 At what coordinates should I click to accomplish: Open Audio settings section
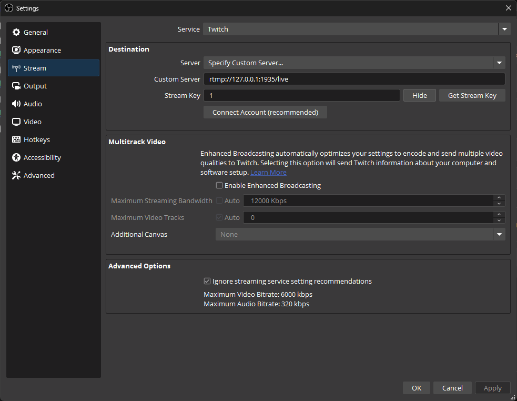tap(54, 104)
